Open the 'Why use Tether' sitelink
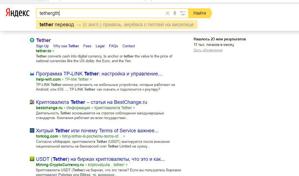The image size is (299, 176). click(66, 46)
